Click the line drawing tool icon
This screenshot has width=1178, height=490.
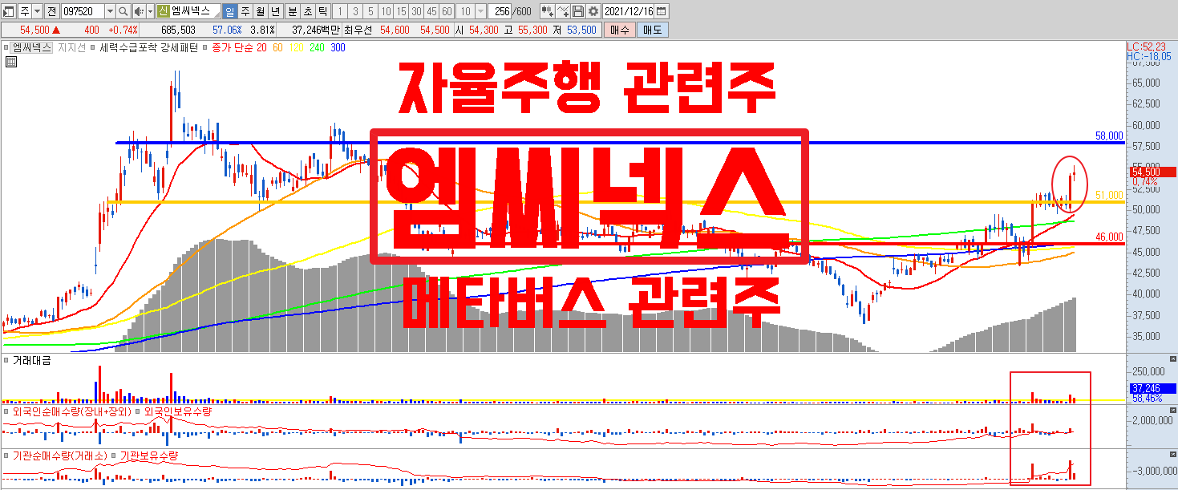[564, 11]
